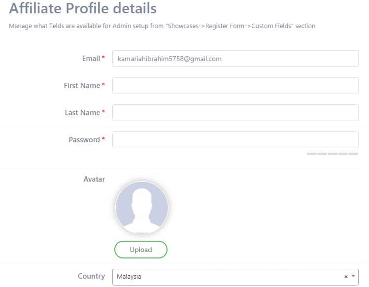Viewport: 369px width, 287px height.
Task: Click the avatar placeholder silhouette image
Action: pyautogui.click(x=142, y=208)
